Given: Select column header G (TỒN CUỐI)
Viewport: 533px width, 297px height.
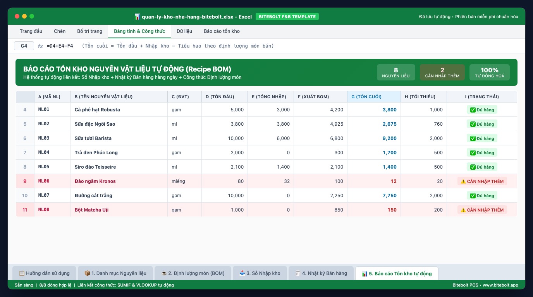Looking at the screenshot, I should click(x=374, y=97).
